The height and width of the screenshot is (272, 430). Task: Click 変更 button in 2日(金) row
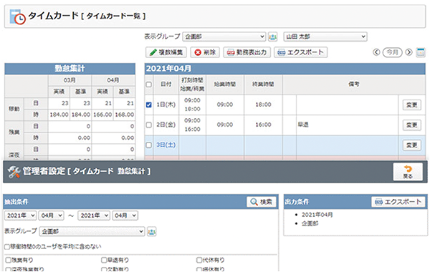(x=411, y=125)
